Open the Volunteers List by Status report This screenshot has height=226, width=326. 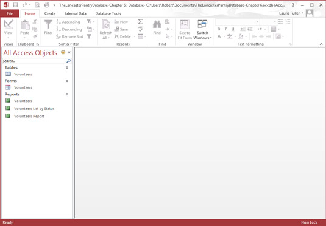click(34, 108)
